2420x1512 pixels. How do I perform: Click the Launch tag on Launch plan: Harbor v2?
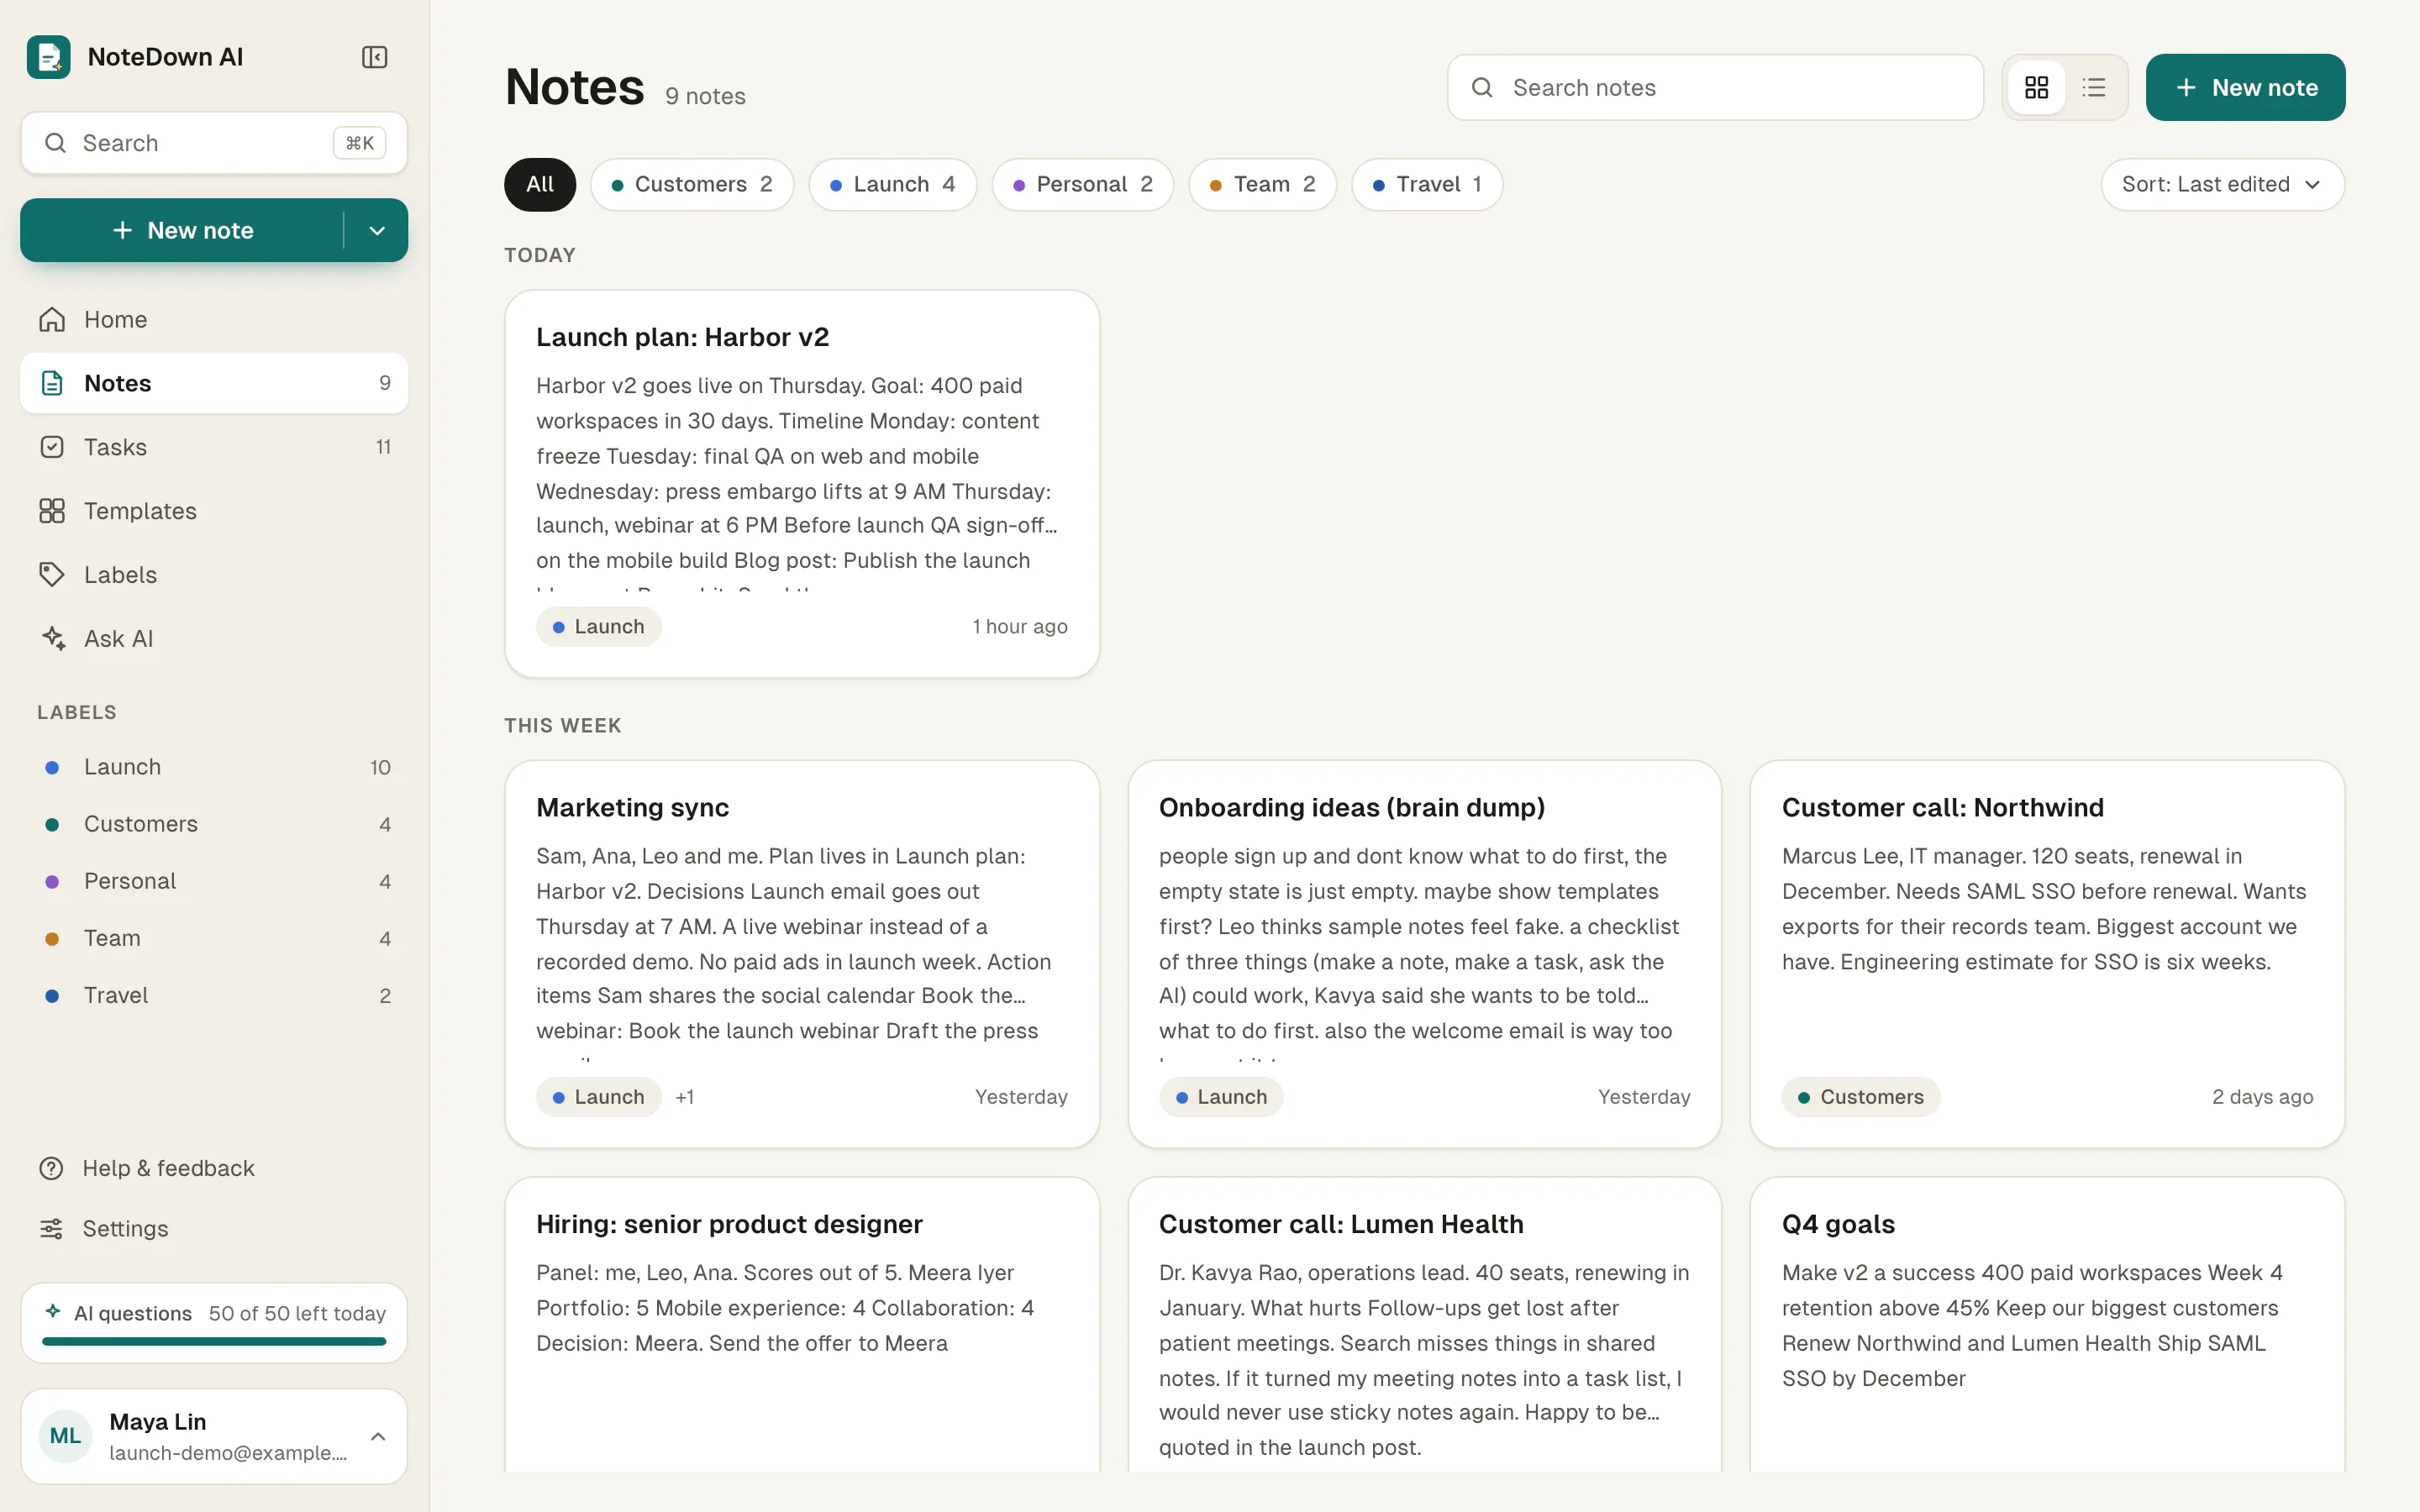click(x=598, y=627)
